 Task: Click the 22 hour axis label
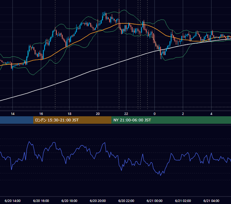[x=126, y=114]
